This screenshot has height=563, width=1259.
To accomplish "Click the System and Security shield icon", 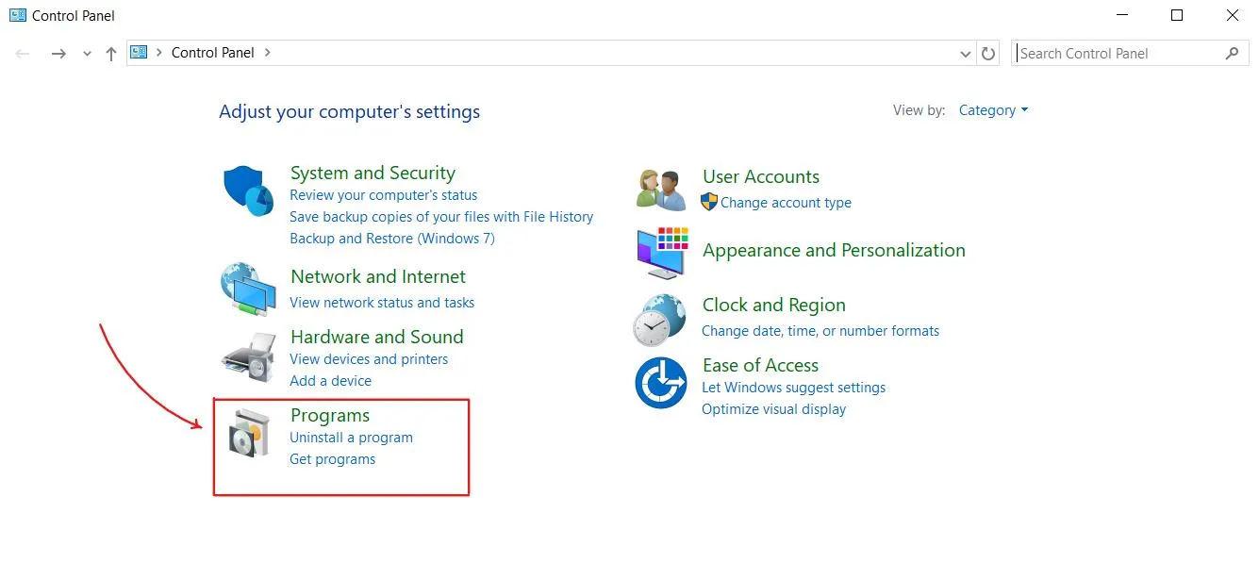I will tap(249, 190).
